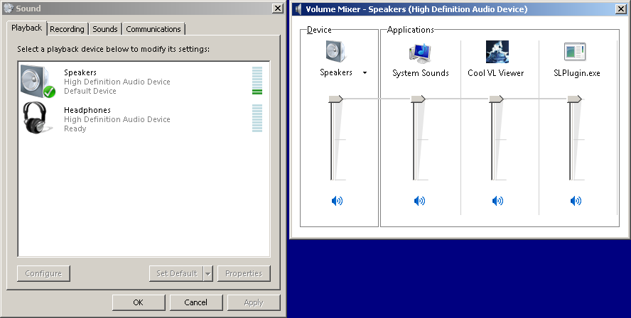This screenshot has height=318, width=631.
Task: Click the Sound window title bar icon
Action: click(x=8, y=9)
